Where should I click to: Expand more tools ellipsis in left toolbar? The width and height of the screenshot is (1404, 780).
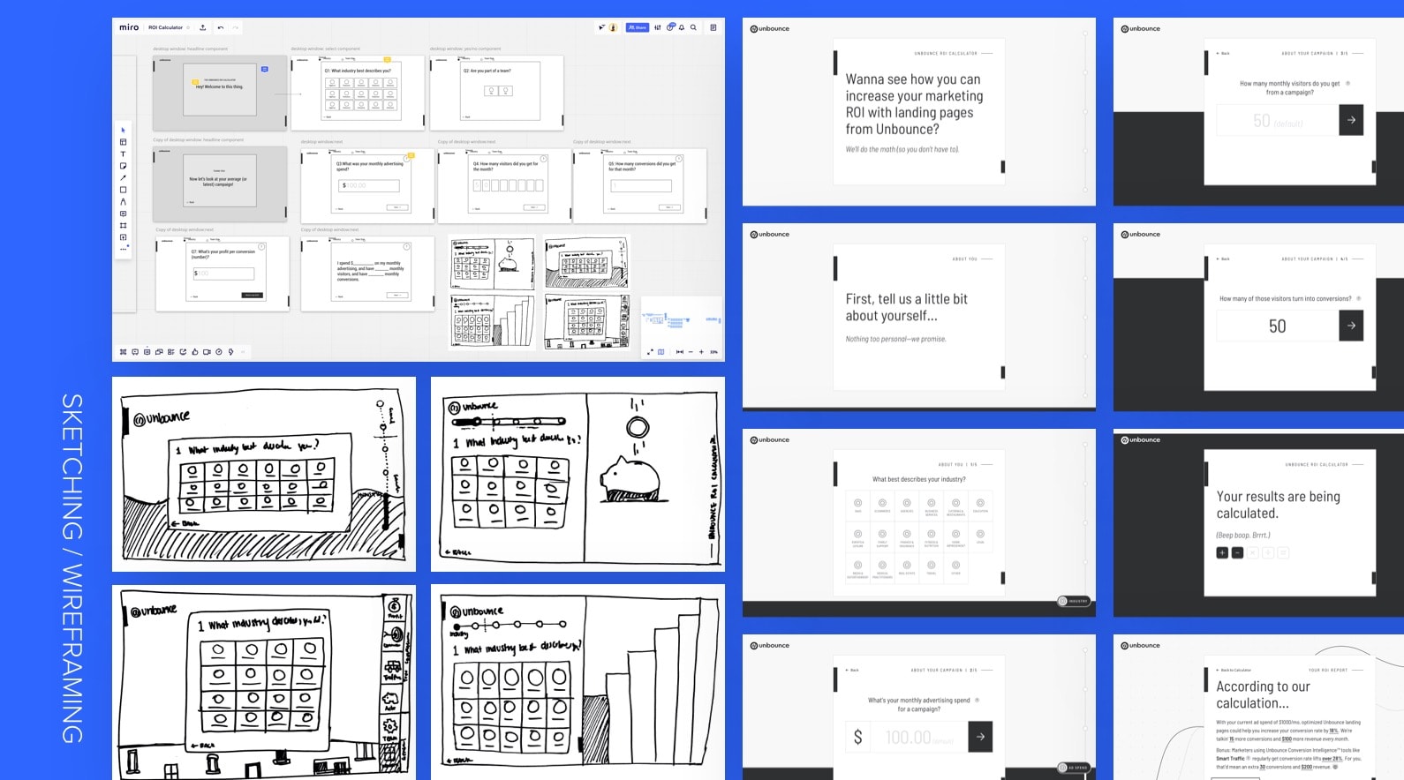click(x=123, y=249)
